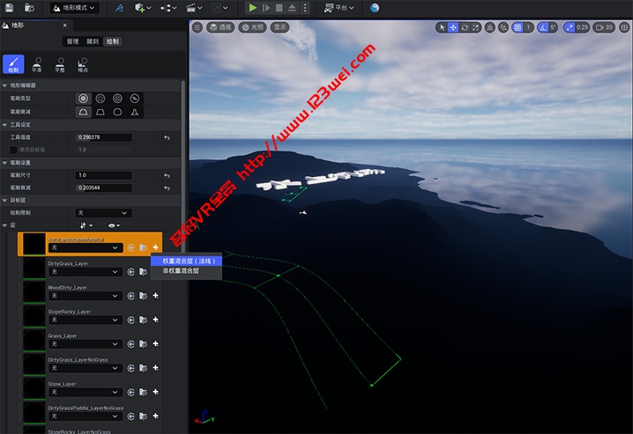Image resolution: width=633 pixels, height=434 pixels.
Task: Select the 噪点 noise tool
Action: click(84, 64)
